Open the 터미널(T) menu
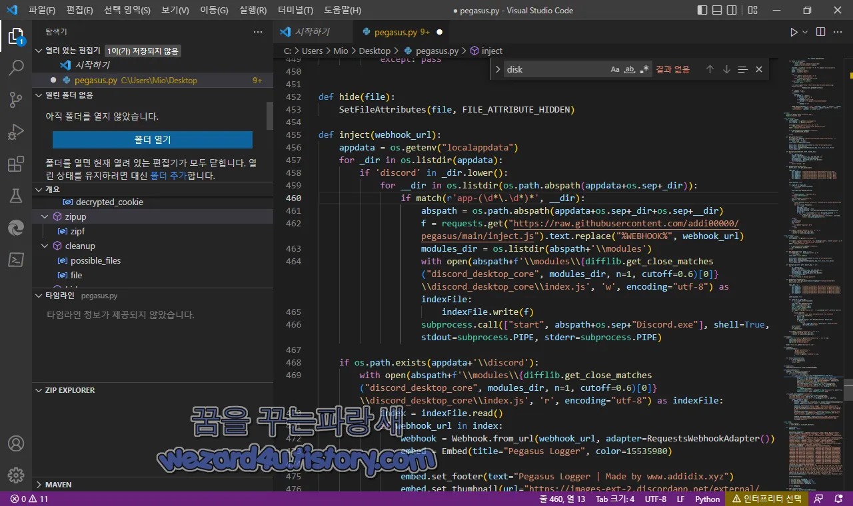 [296, 11]
